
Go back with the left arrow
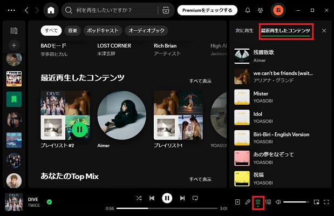26,10
